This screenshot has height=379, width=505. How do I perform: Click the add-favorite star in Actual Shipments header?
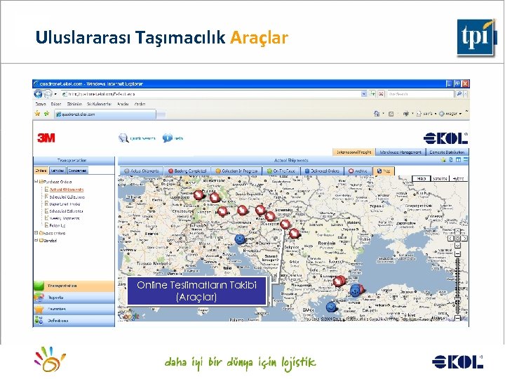[x=444, y=160]
